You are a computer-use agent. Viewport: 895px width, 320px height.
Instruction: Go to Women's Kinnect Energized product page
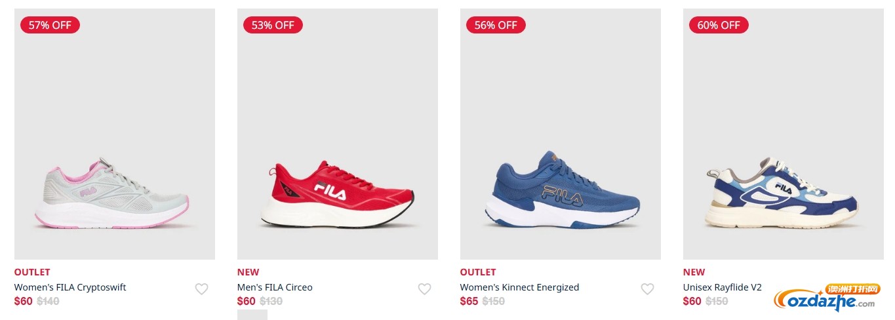(x=519, y=287)
